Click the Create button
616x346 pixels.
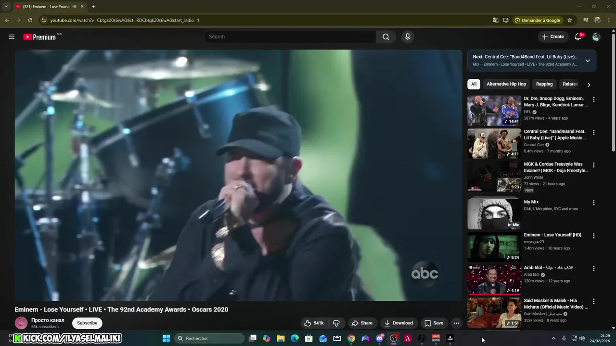point(552,37)
